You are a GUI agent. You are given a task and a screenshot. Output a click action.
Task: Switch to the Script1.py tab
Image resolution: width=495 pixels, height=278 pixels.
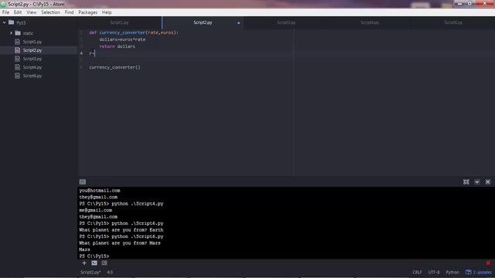(x=119, y=22)
